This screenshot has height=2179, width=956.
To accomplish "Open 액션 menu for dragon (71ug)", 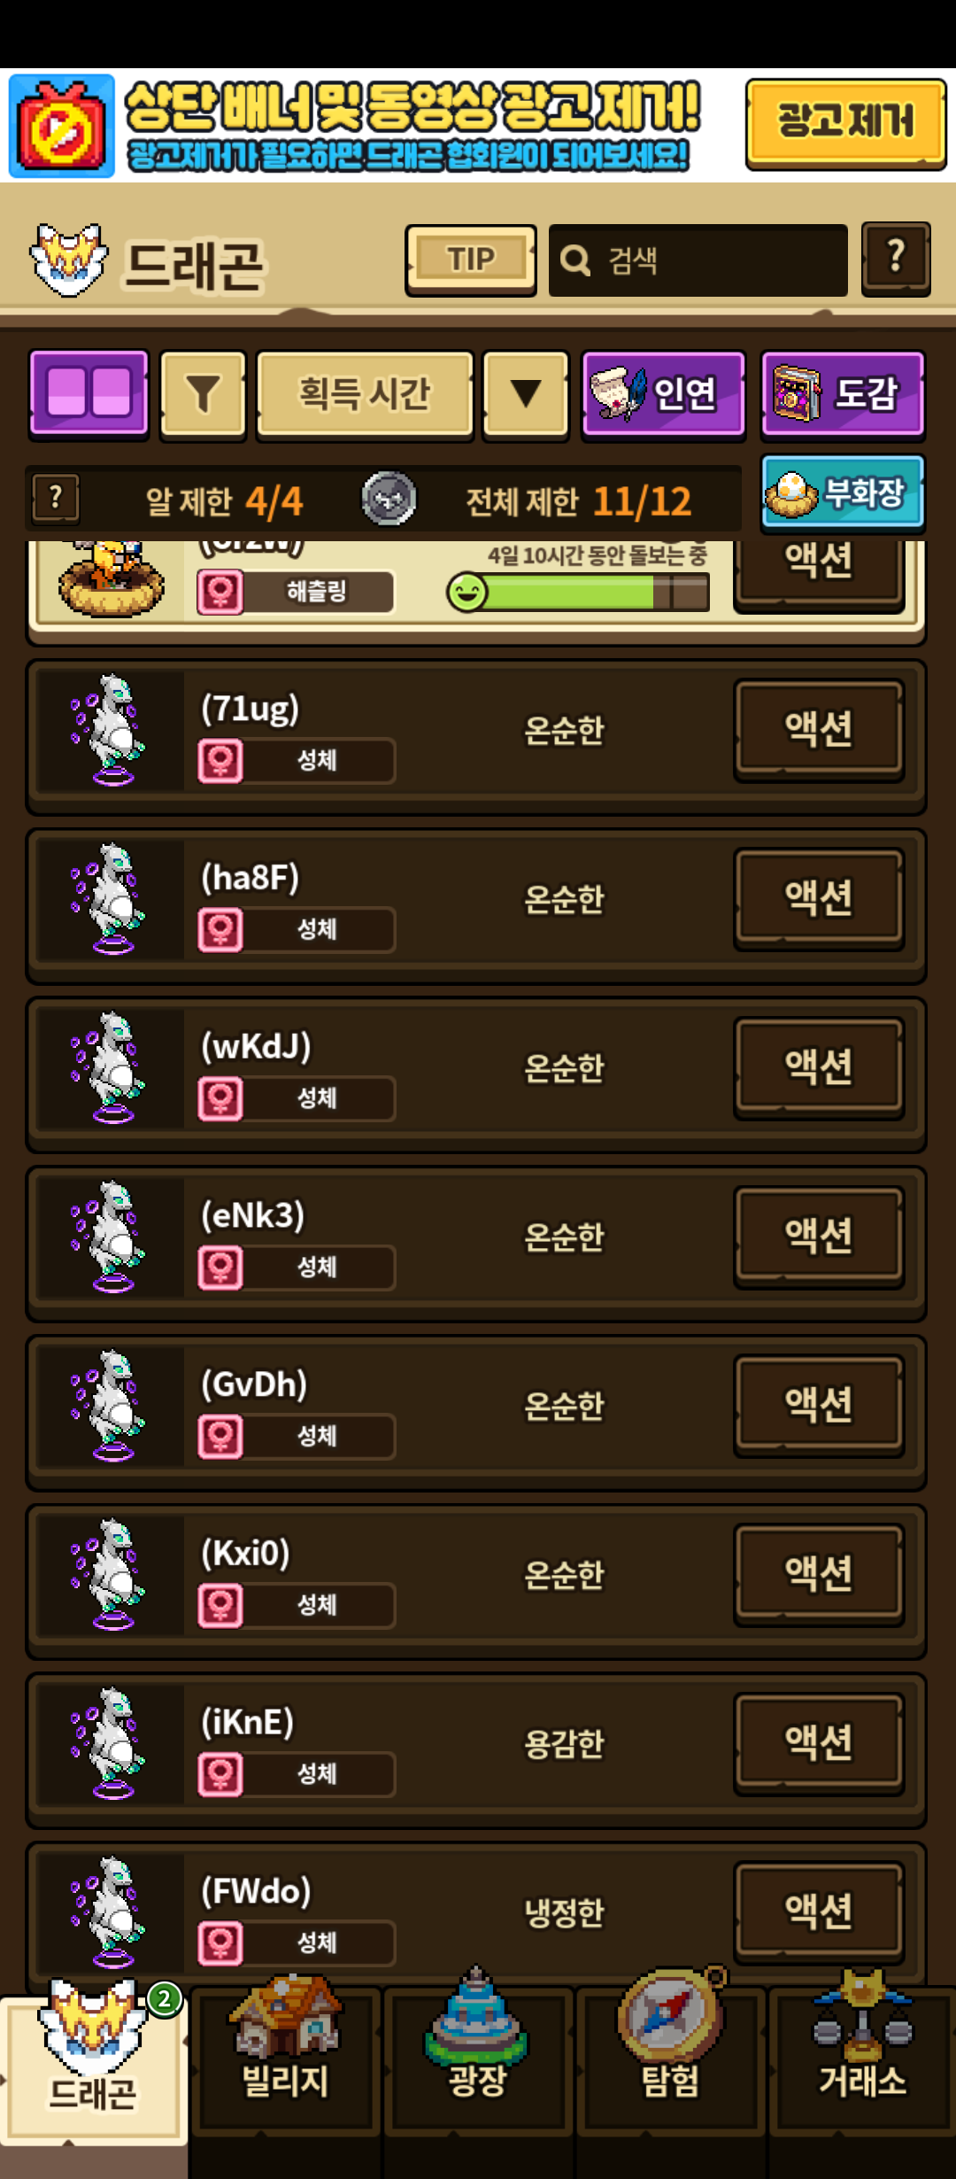I will (819, 730).
